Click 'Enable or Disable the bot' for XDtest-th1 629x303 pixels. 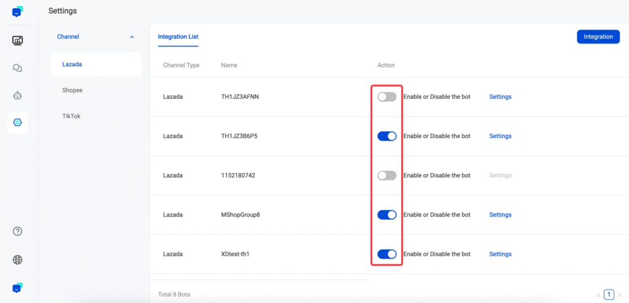tap(437, 254)
